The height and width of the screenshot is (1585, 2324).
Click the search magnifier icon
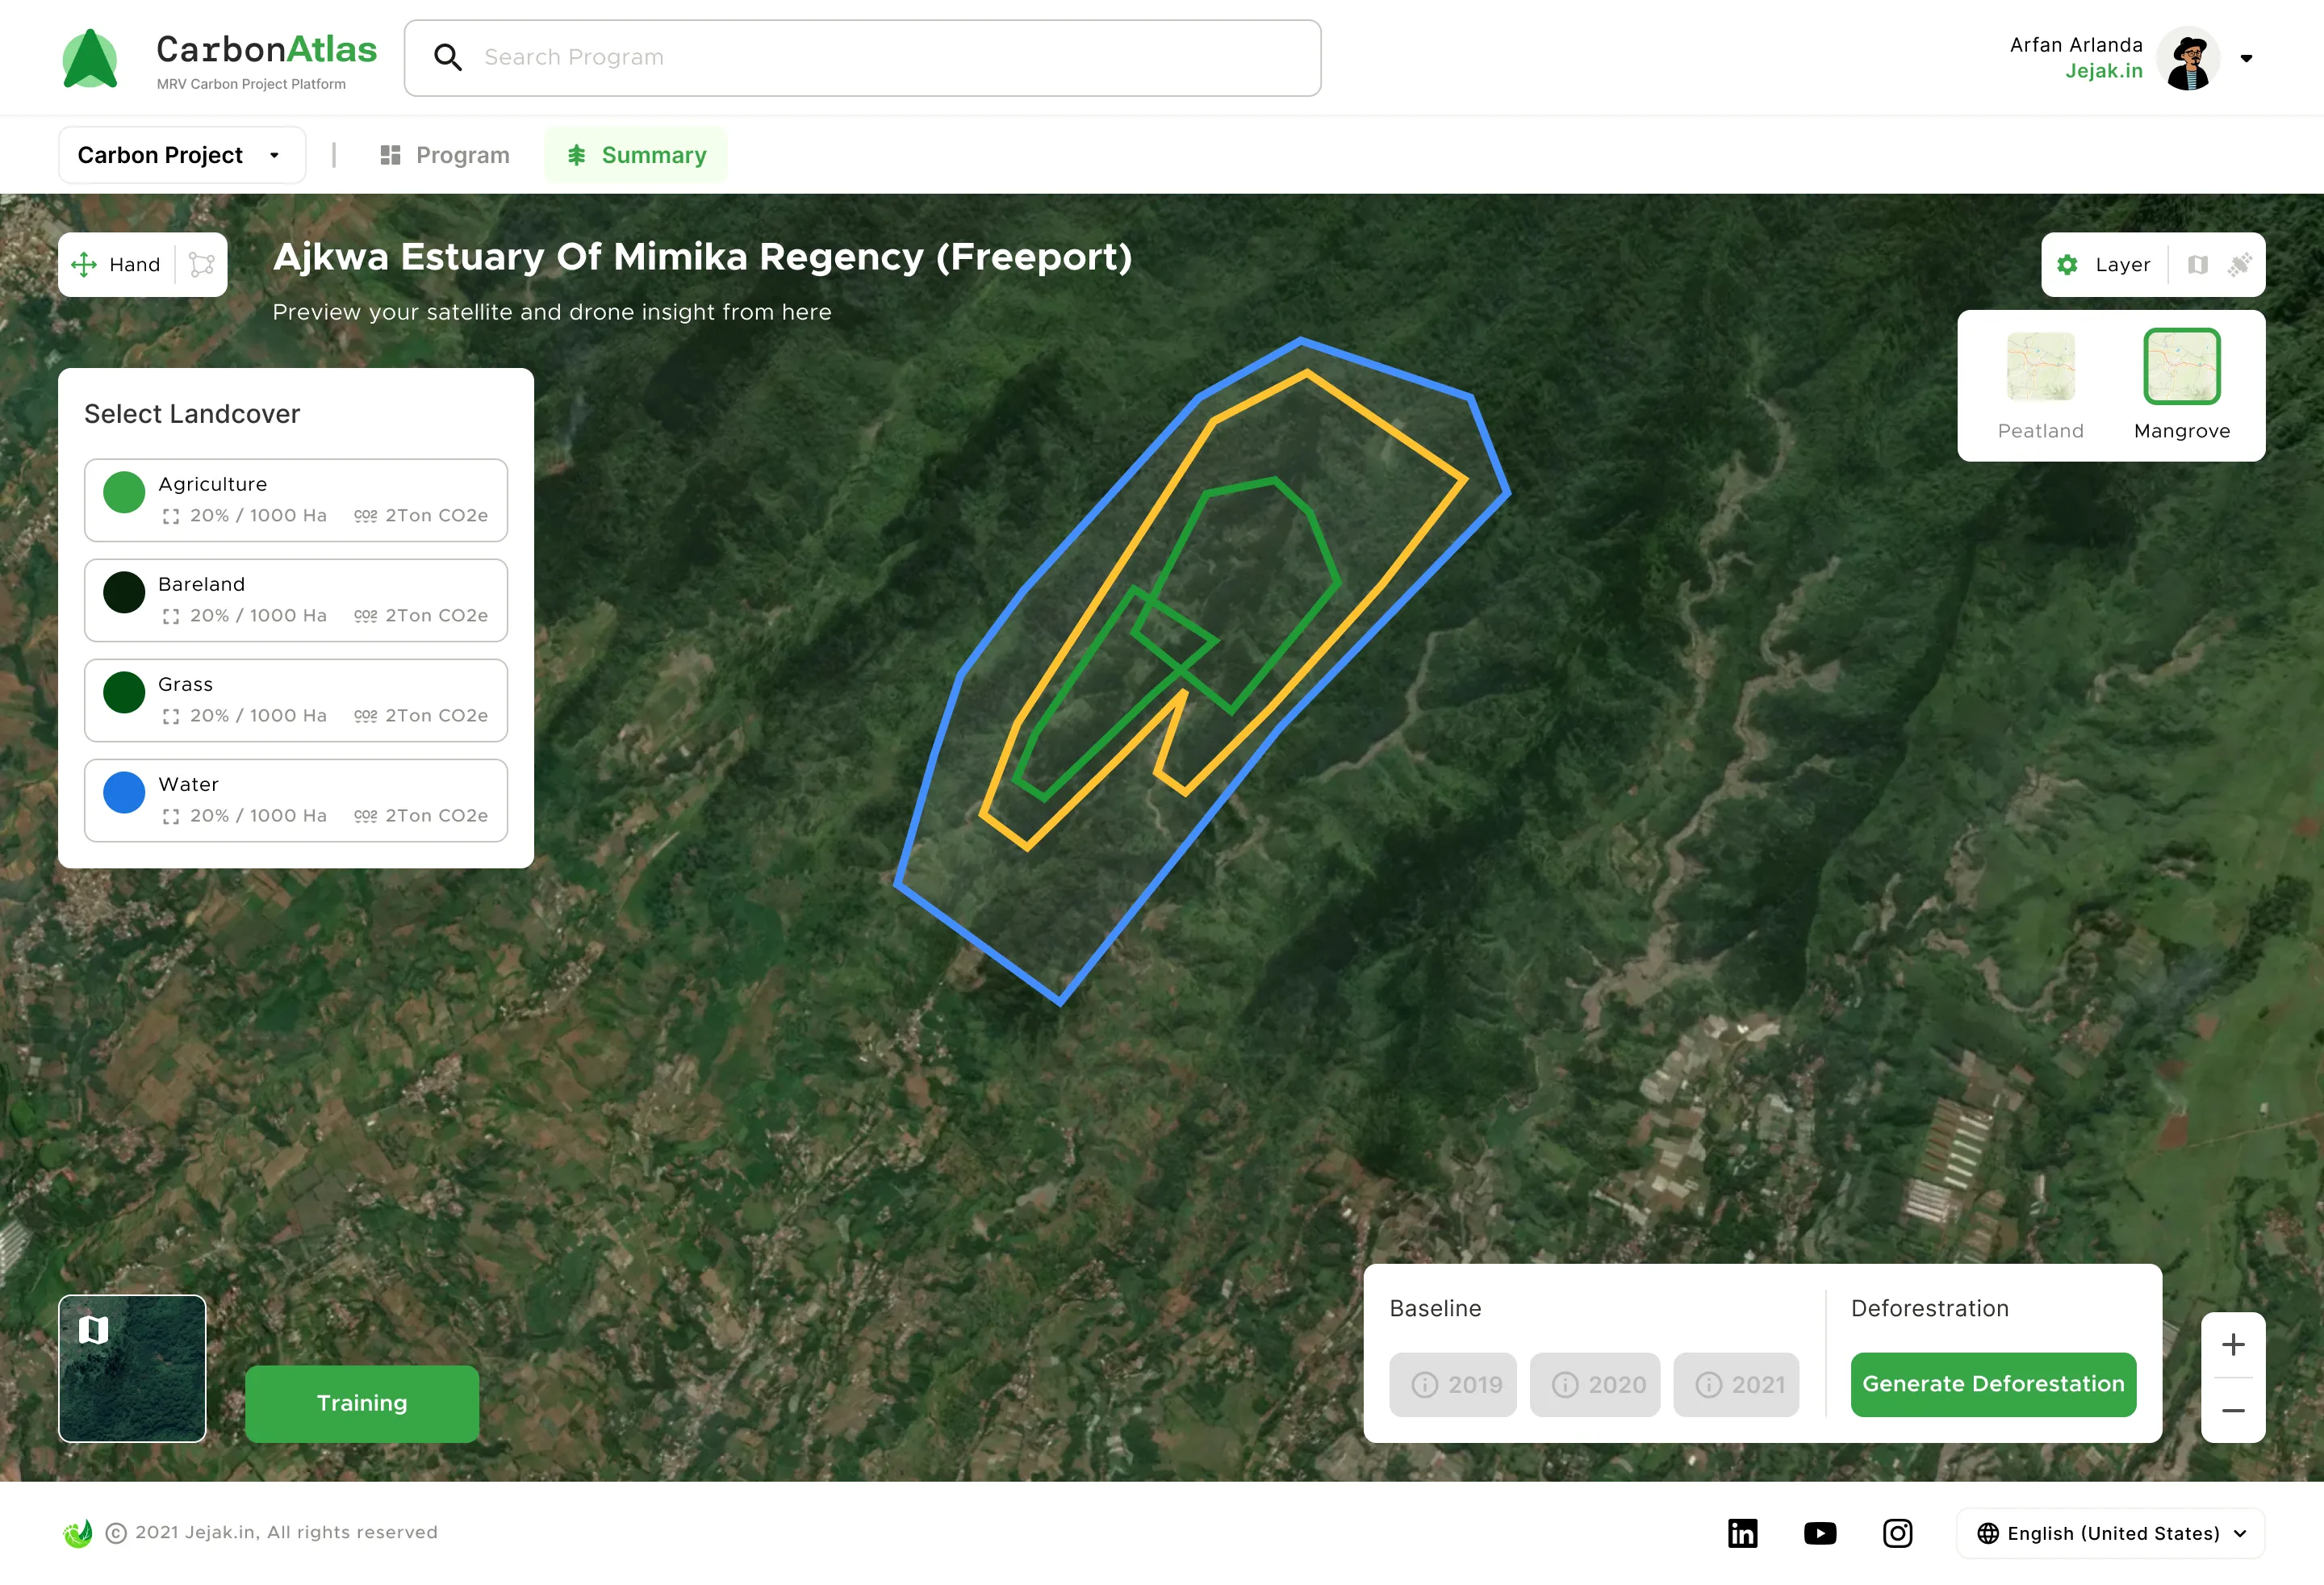pos(449,57)
